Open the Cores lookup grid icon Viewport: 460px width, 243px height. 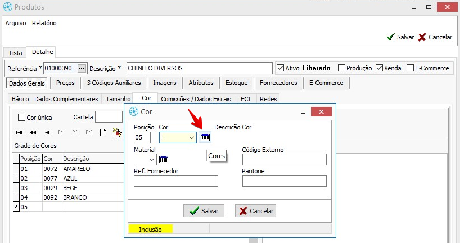coord(205,137)
